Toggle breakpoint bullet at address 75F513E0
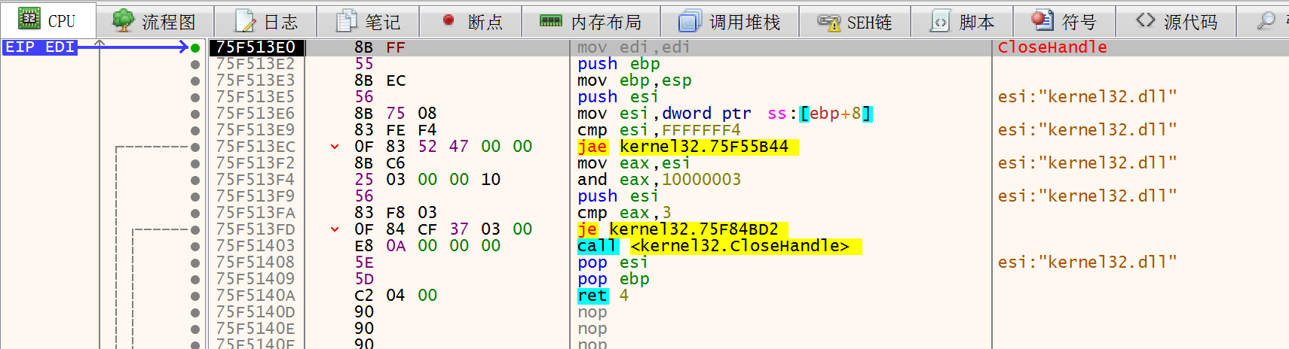The image size is (1289, 349). 195,48
